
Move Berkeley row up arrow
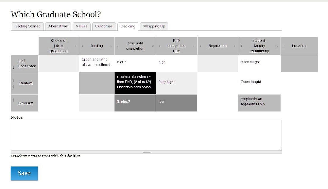(13, 100)
